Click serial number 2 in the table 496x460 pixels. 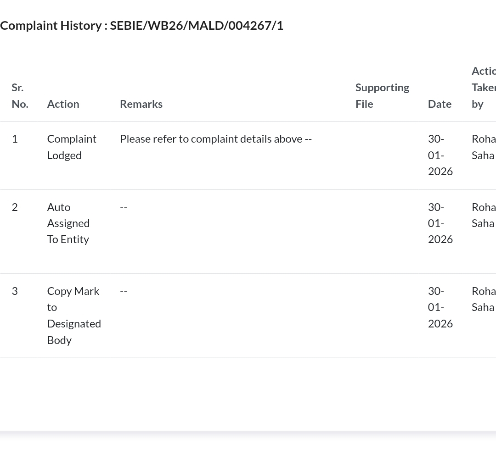15,207
